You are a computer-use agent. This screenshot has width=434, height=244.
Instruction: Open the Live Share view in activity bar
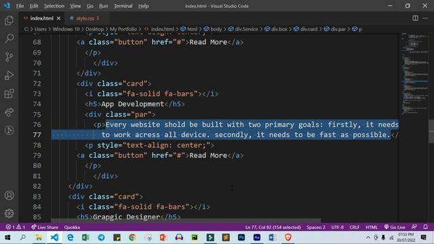9,112
